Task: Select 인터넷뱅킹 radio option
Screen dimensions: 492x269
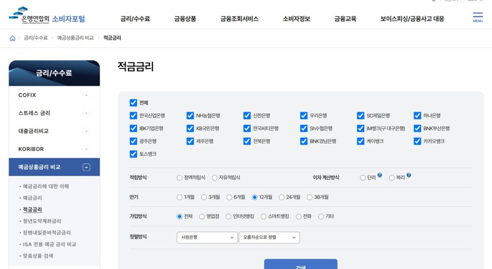Action: point(228,216)
